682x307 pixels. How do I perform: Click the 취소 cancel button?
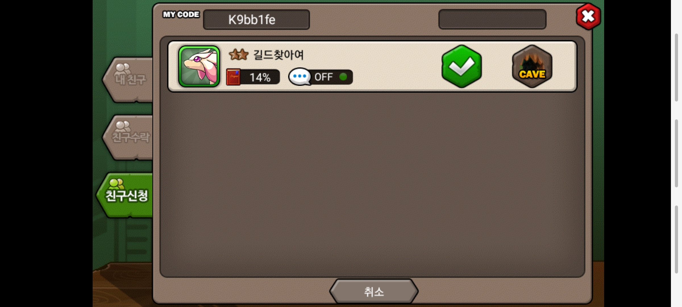(374, 292)
